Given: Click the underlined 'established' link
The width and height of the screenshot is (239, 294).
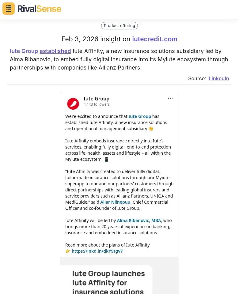Looking at the screenshot, I should 55,51.
